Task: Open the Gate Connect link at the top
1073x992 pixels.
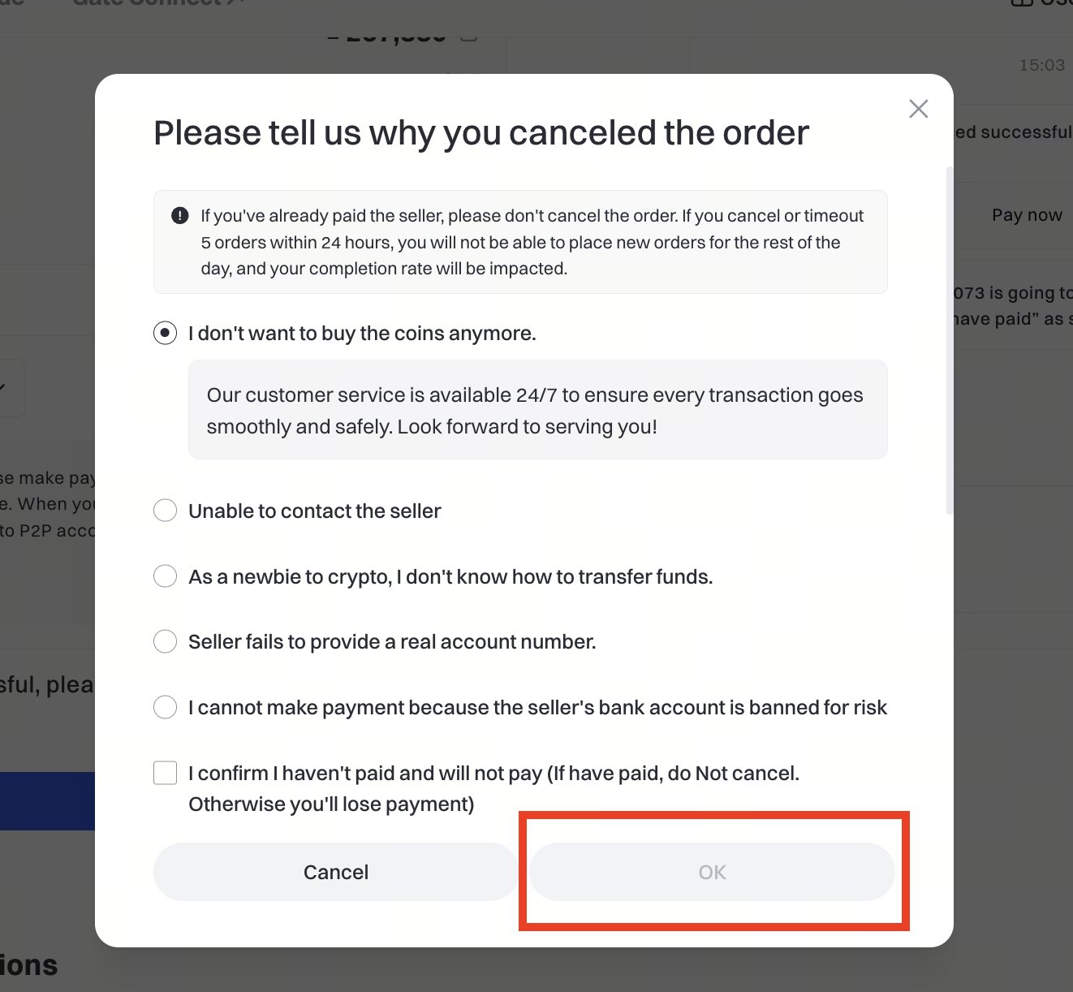Action: (x=154, y=3)
